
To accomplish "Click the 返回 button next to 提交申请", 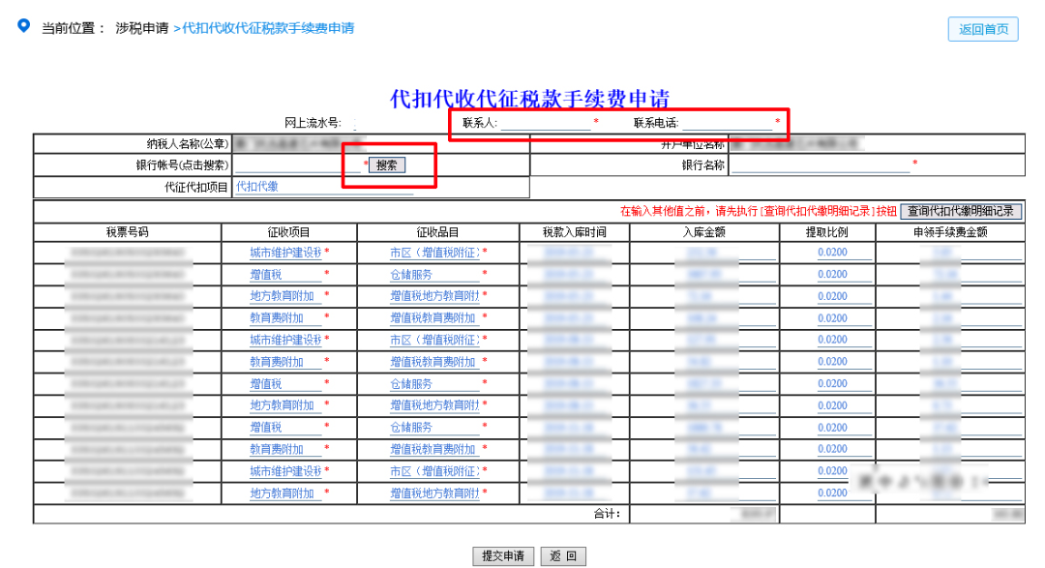I will click(x=564, y=556).
